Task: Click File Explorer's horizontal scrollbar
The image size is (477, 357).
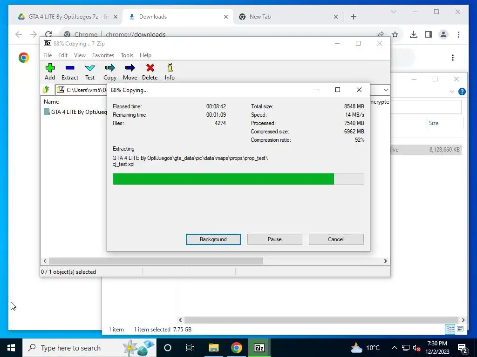Action: point(321,320)
